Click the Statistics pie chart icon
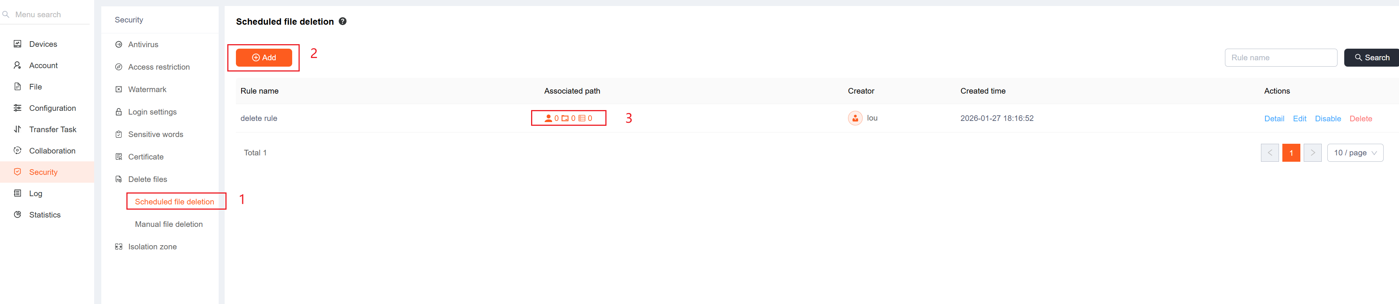 tap(17, 215)
